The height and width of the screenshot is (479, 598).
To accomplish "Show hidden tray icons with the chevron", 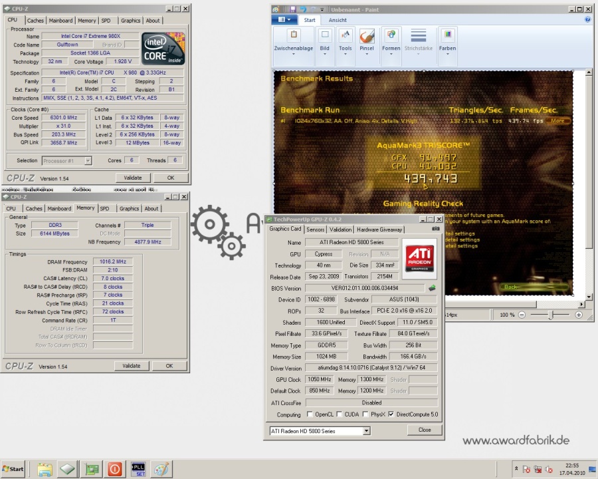I will [516, 468].
